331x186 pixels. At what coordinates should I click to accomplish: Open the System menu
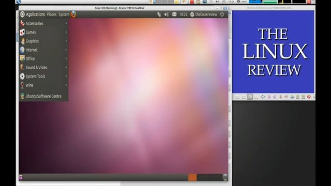[x=64, y=14]
